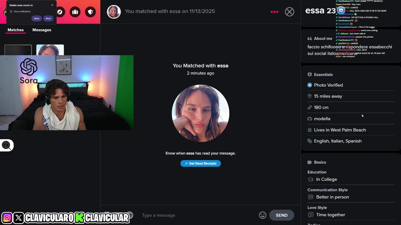The image size is (401, 225).
Task: Click 'You matched with essa on 11/13/2025' header text
Action: (170, 11)
